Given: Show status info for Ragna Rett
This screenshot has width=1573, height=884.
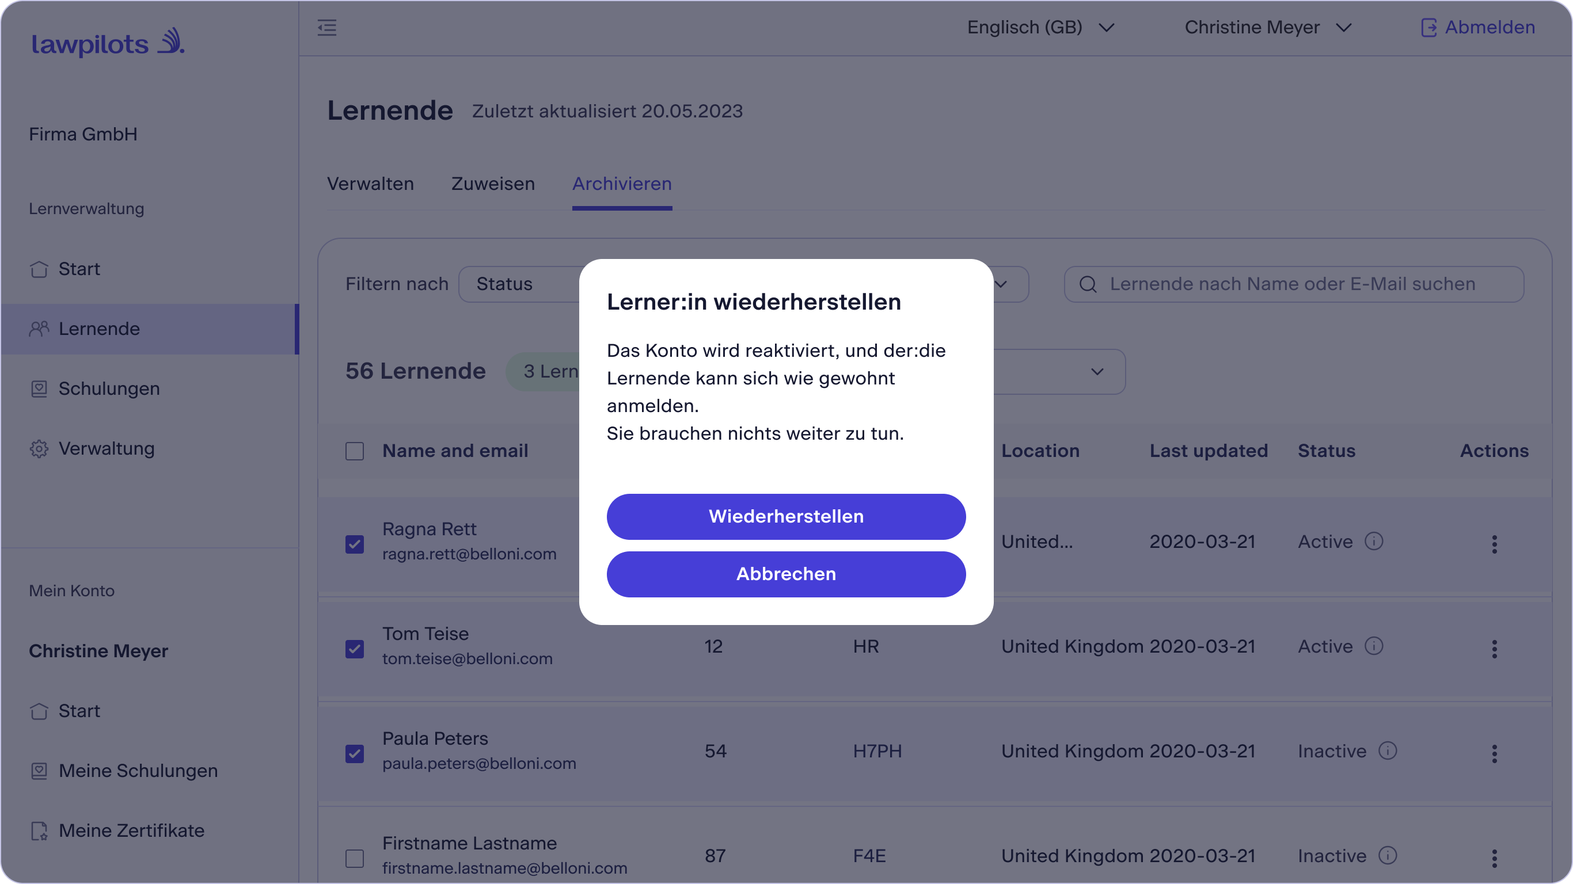Looking at the screenshot, I should 1374,542.
